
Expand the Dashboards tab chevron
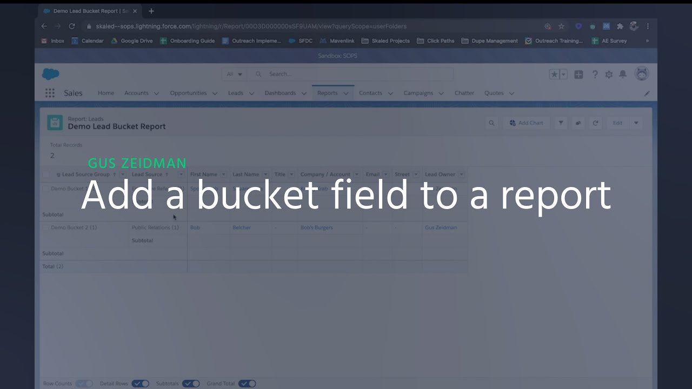304,93
